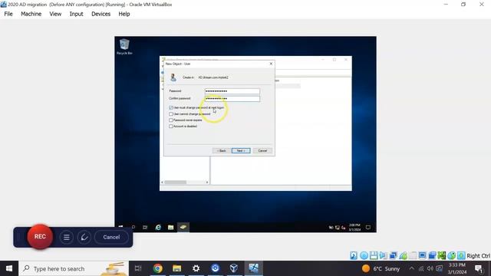Screen dimensions: 491x276
Task: Click the floppy disk status icon
Action: pos(374,255)
